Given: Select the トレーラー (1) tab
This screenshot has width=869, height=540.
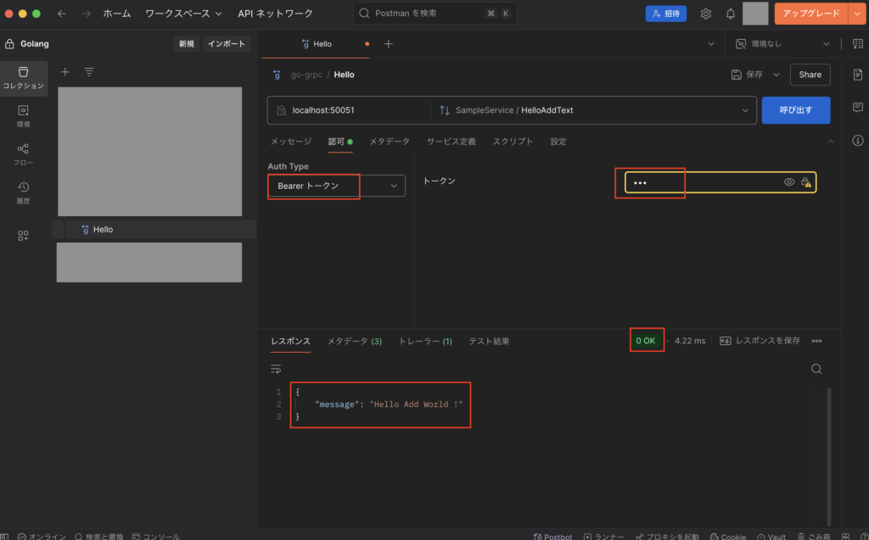Looking at the screenshot, I should (426, 341).
